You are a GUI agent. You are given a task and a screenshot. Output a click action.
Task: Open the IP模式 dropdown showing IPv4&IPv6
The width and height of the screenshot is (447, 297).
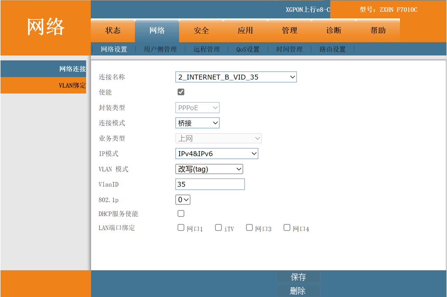click(x=217, y=153)
